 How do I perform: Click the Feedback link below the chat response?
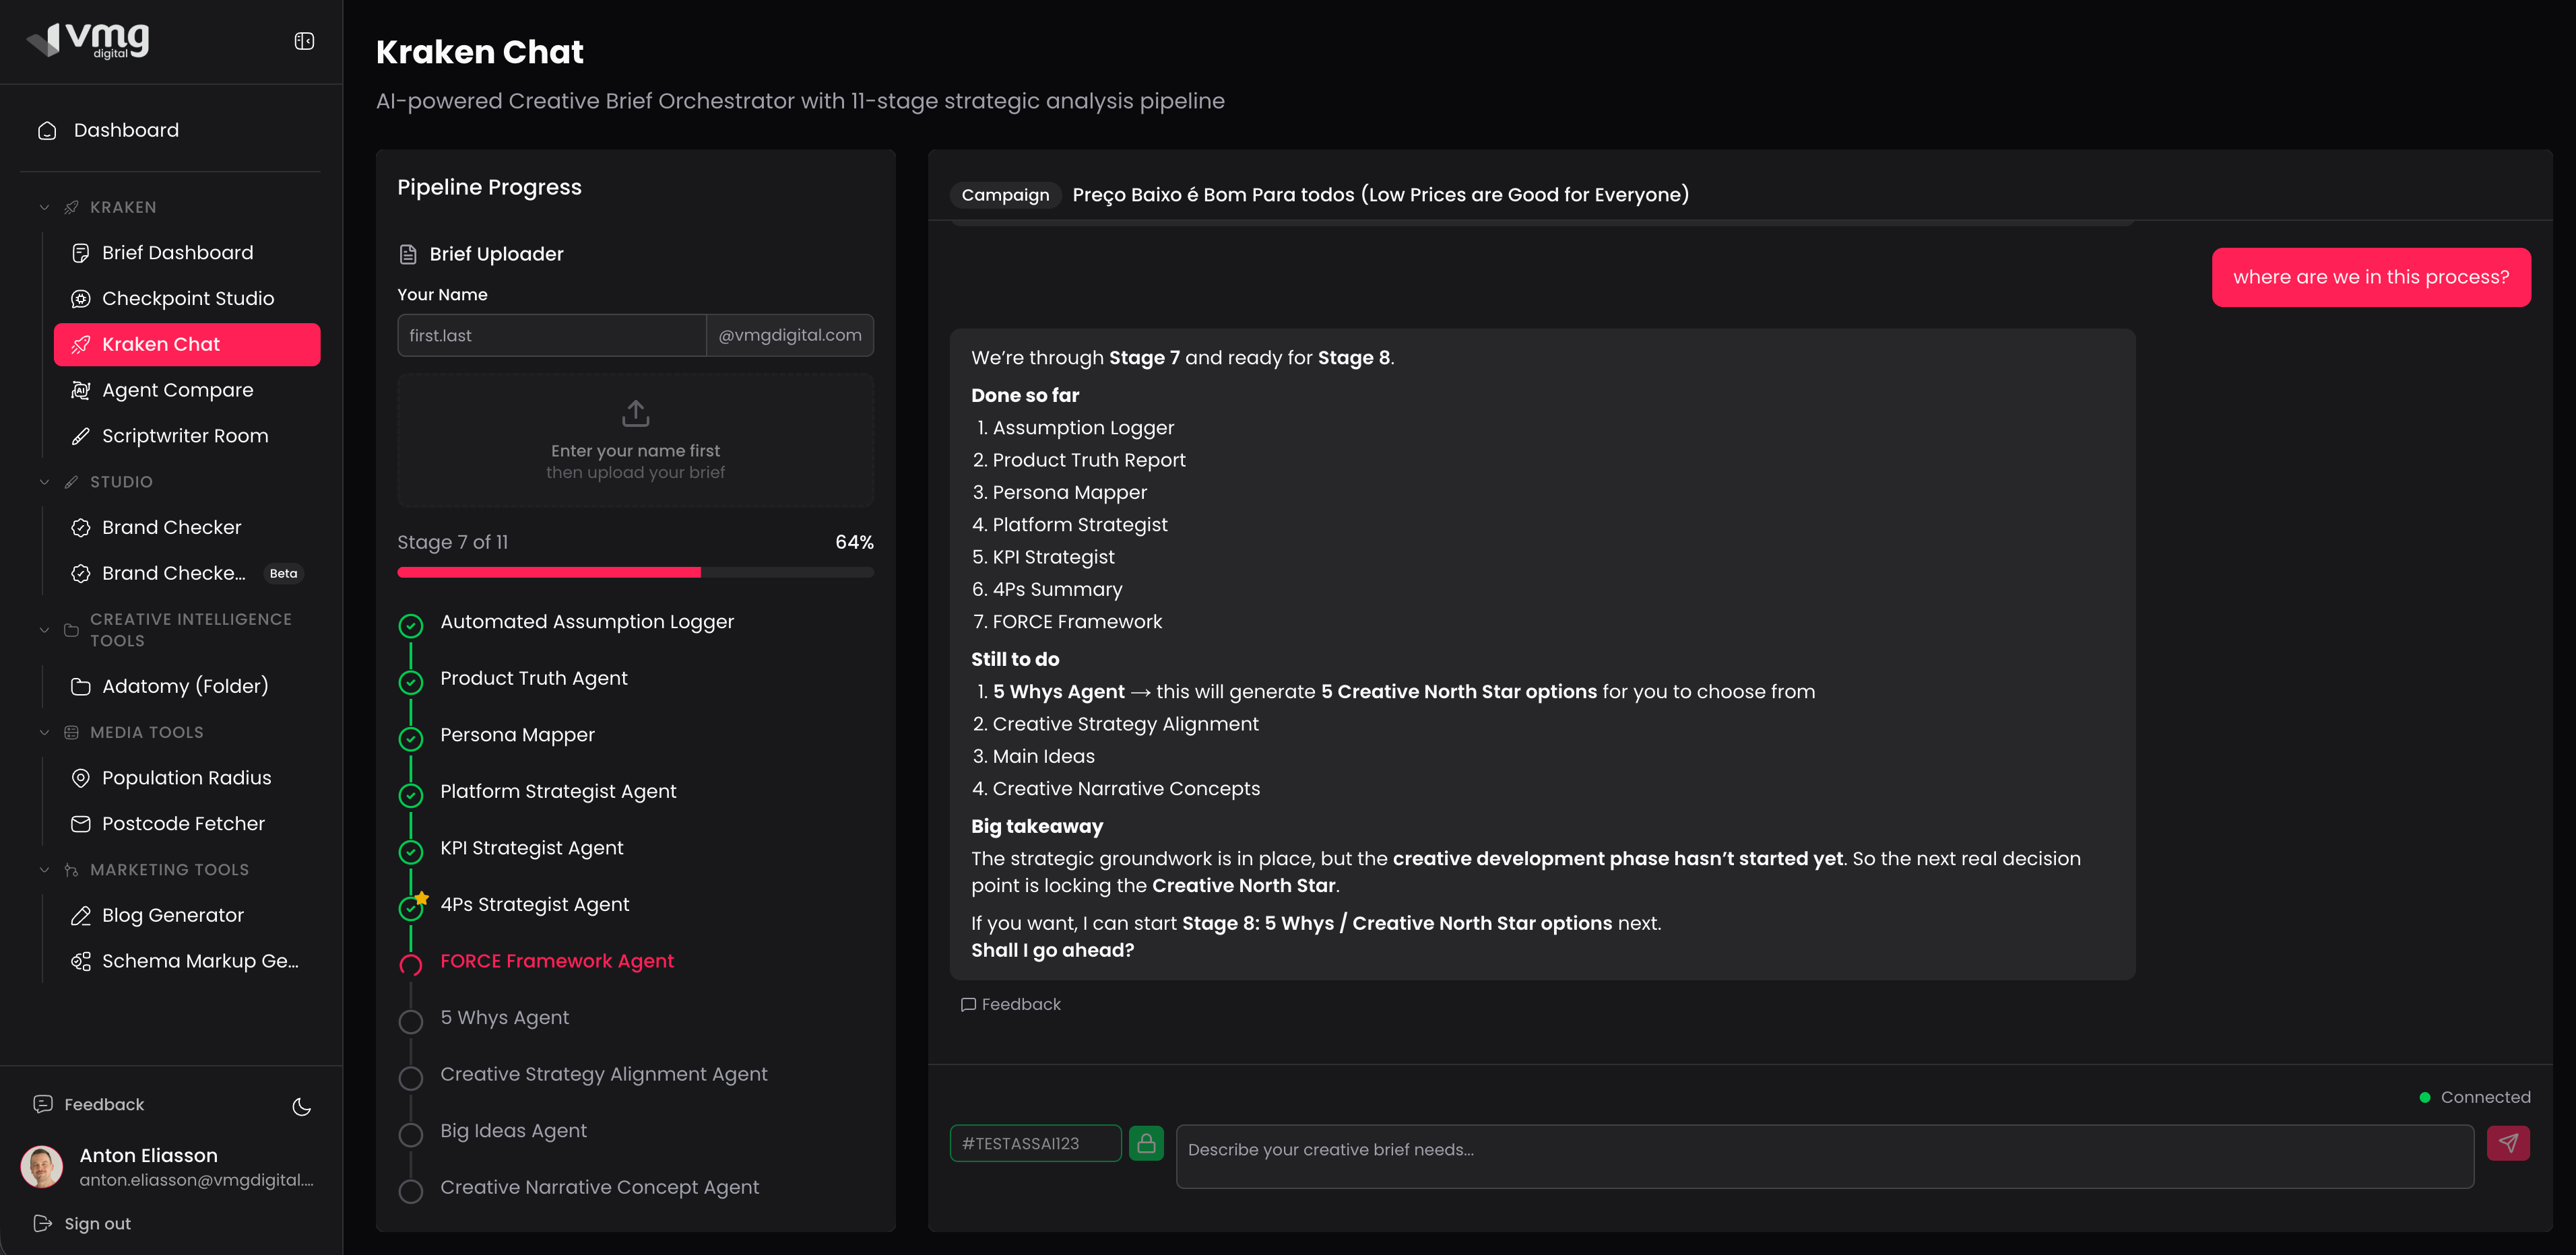pyautogui.click(x=1011, y=1004)
